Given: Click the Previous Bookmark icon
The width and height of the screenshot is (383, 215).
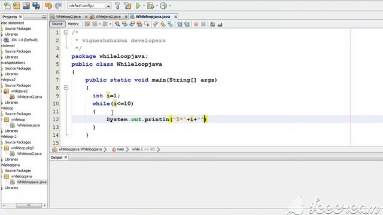Looking at the screenshot, I should [156, 24].
